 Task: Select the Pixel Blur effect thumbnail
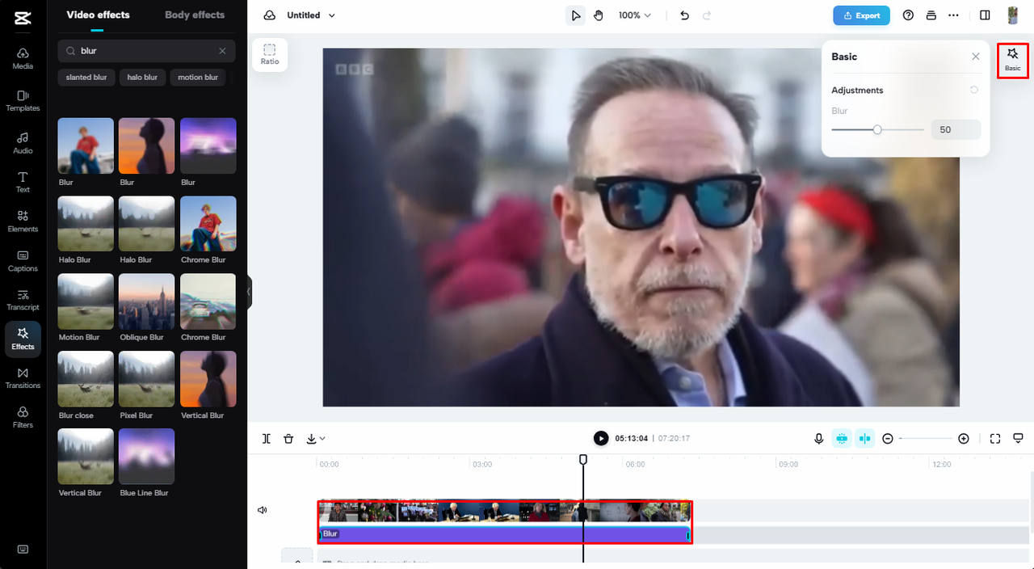(x=146, y=378)
